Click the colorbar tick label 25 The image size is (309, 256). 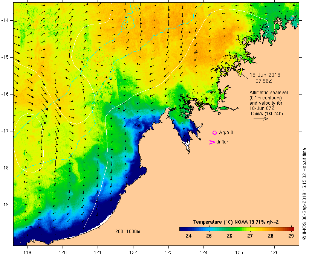[209, 236]
